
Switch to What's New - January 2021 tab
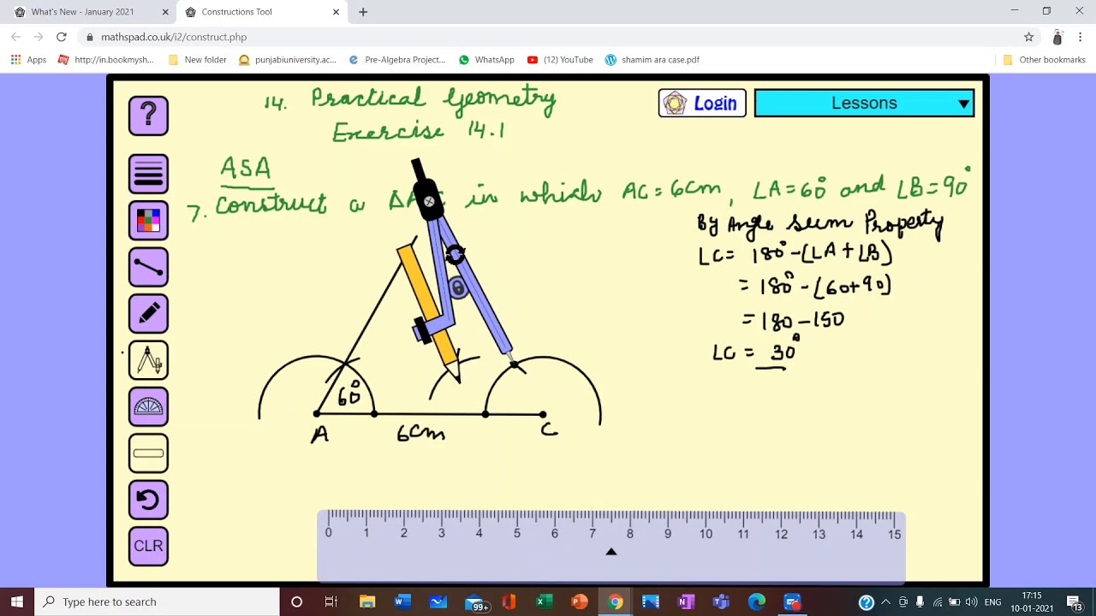pos(82,12)
